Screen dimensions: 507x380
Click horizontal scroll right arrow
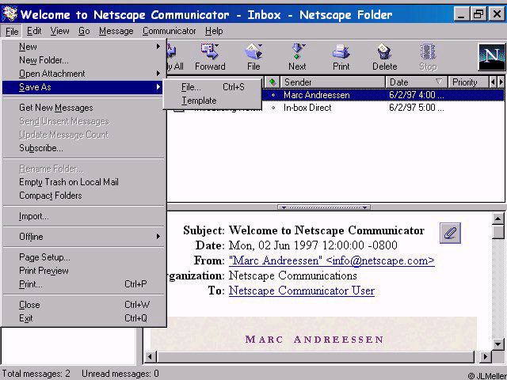[x=485, y=357]
